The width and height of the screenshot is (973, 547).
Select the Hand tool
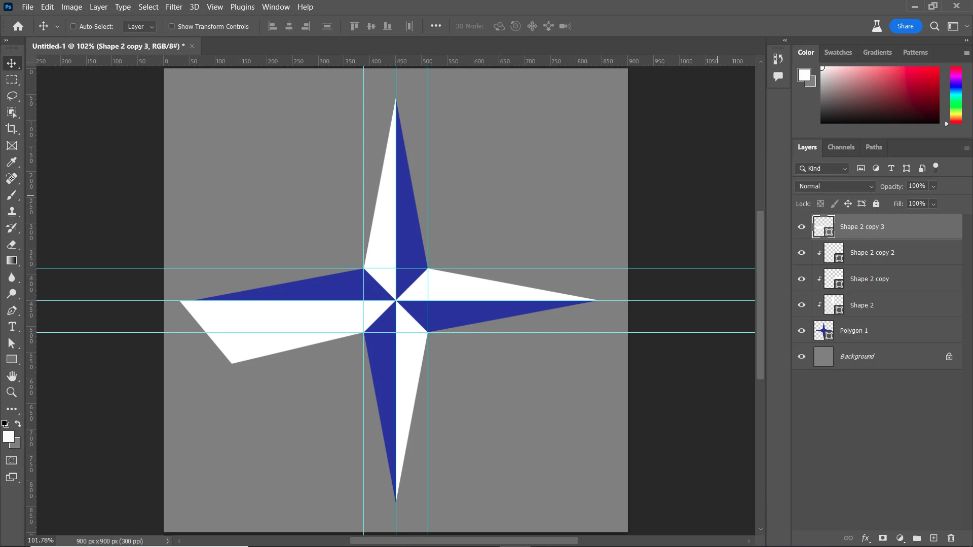coord(11,376)
